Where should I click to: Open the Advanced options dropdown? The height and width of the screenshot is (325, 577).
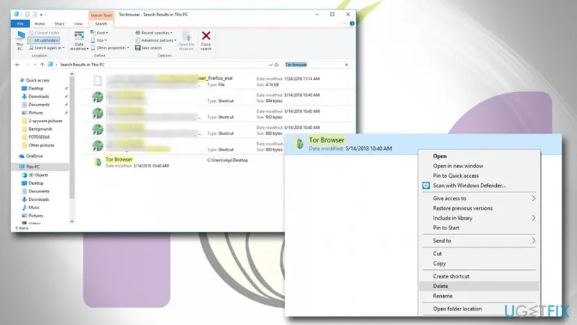pyautogui.click(x=155, y=40)
